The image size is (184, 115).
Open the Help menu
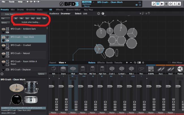coord(20,2)
